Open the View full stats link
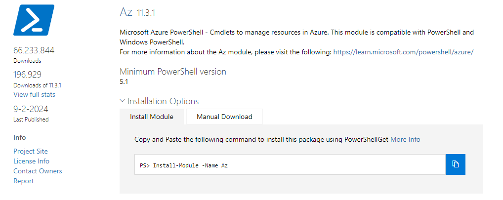Screen dimensions: 503x200 [x=34, y=94]
